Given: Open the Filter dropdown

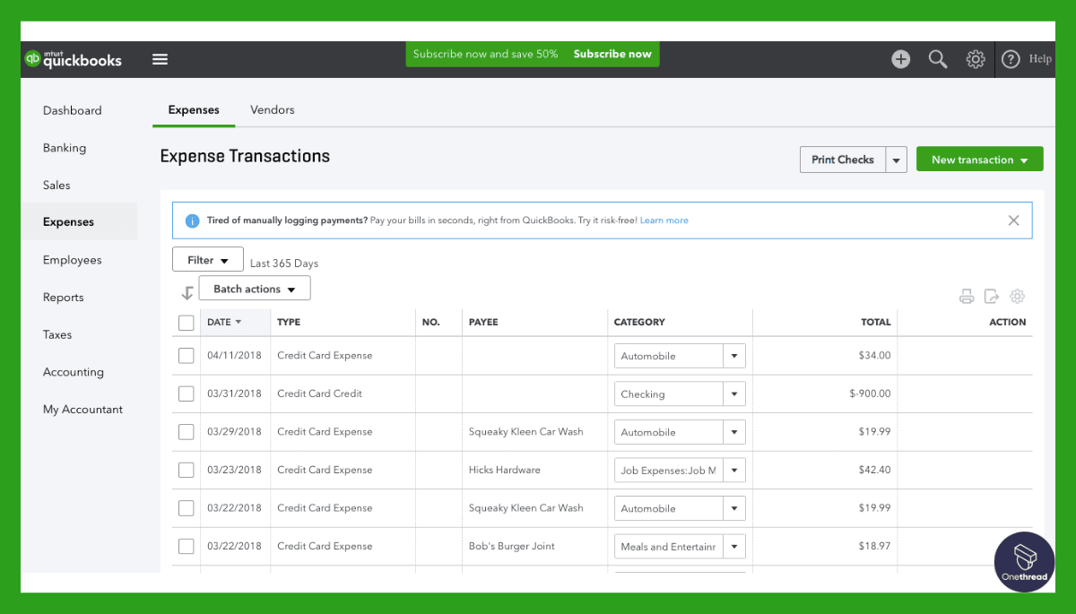Looking at the screenshot, I should click(x=208, y=260).
